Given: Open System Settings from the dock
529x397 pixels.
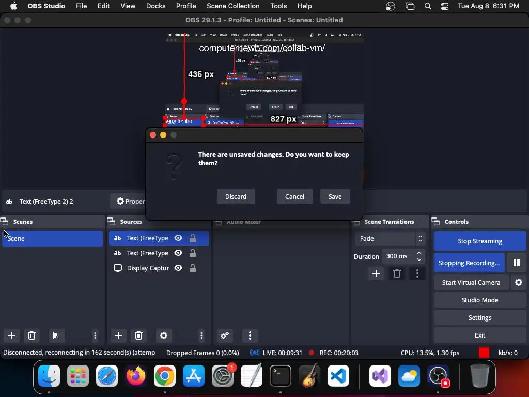Looking at the screenshot, I should click(x=223, y=376).
